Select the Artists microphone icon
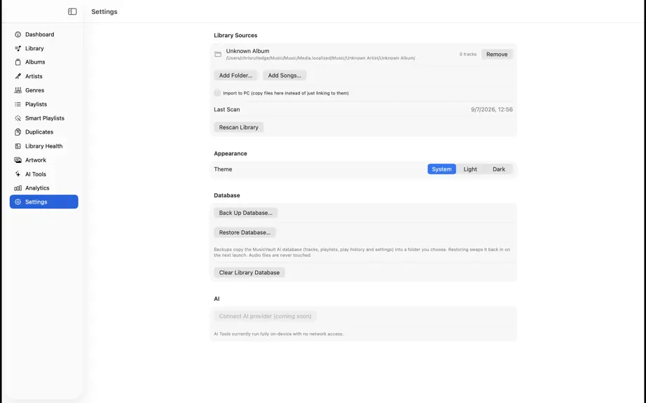 coord(18,76)
